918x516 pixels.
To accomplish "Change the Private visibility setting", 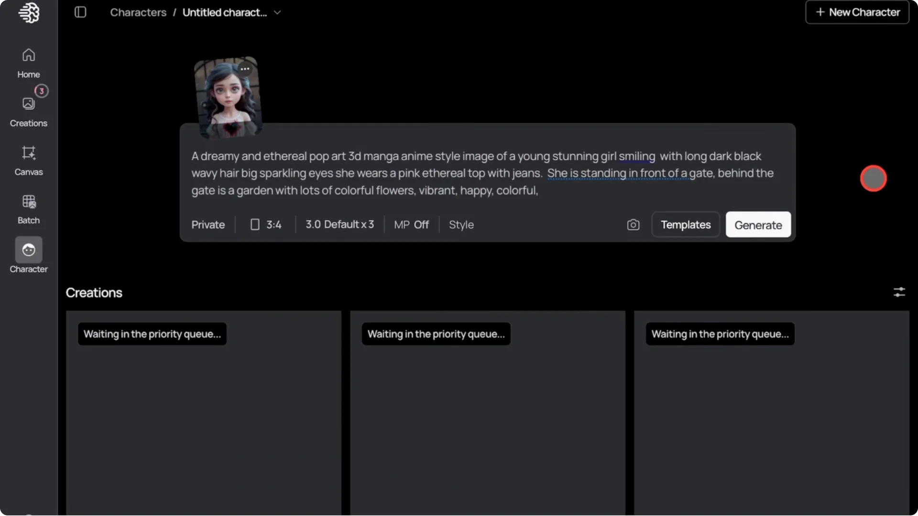I will pos(208,225).
